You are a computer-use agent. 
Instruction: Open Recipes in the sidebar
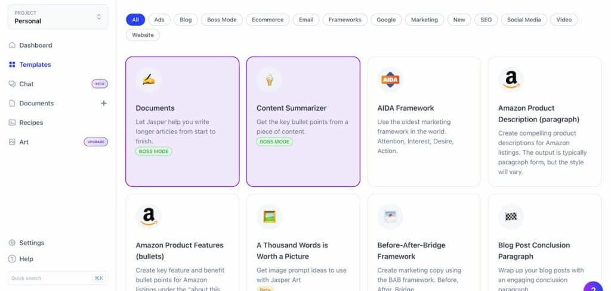point(31,123)
